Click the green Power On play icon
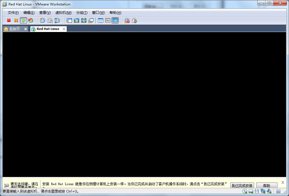Viewport: 289px width, 196px height. pyautogui.click(x=24, y=20)
